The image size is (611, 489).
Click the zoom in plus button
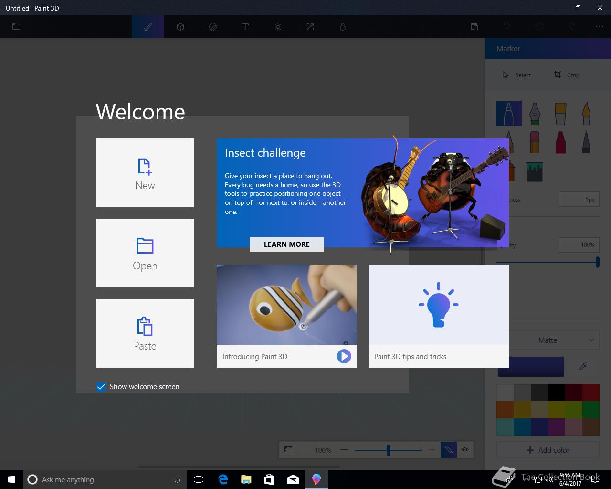[432, 450]
